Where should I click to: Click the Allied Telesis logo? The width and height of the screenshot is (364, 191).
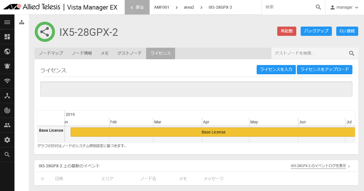pyautogui.click(x=32, y=7)
